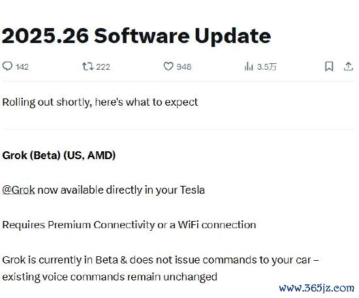The image size is (359, 298).
Task: Click the 948 likes count
Action: 184,67
